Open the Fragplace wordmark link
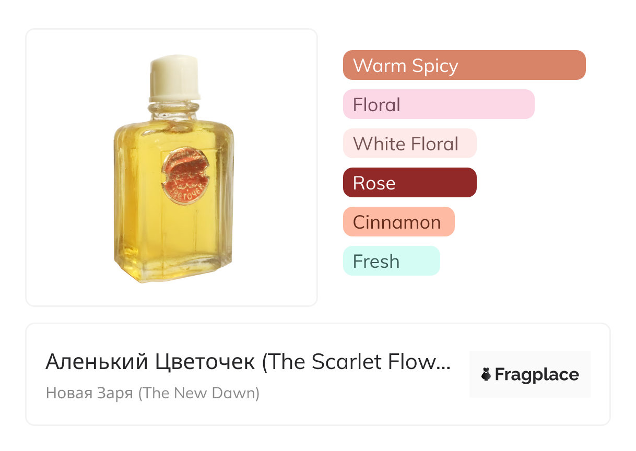636x451 pixels. (537, 375)
